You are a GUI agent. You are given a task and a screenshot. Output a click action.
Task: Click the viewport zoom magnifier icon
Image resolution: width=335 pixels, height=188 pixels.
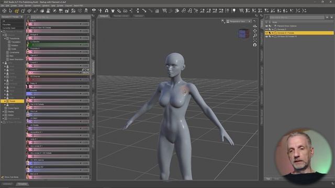coord(255,36)
